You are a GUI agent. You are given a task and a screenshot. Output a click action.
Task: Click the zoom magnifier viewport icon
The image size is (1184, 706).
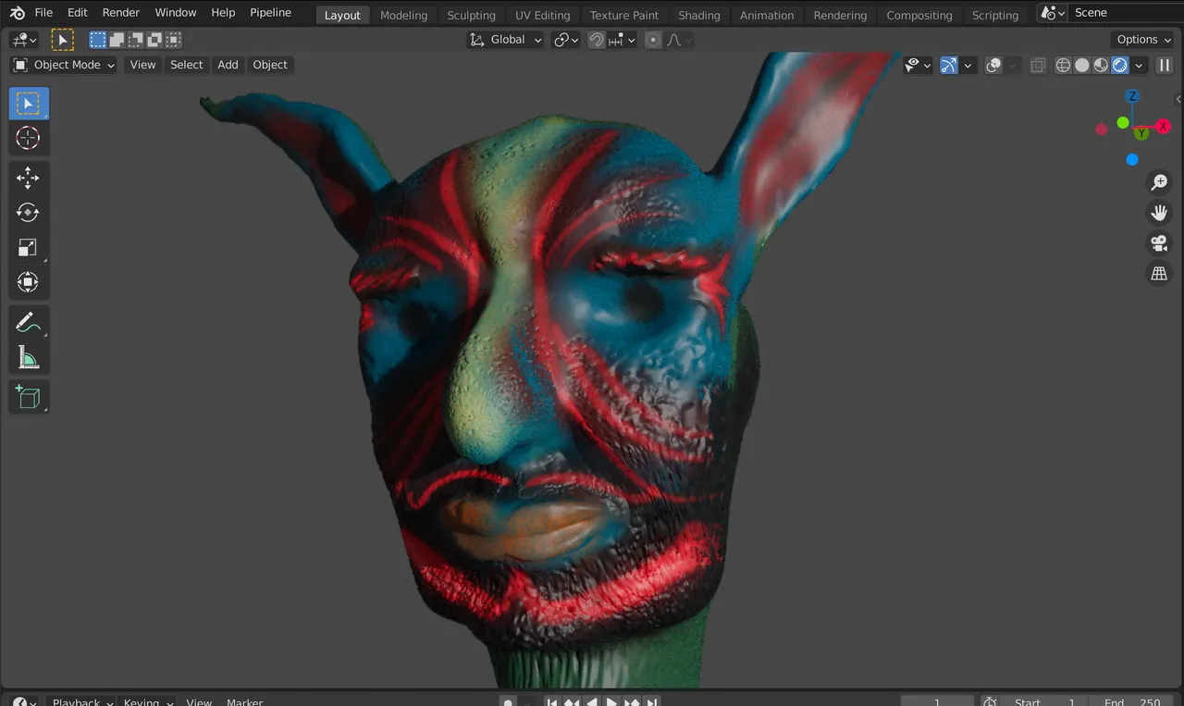coord(1159,182)
